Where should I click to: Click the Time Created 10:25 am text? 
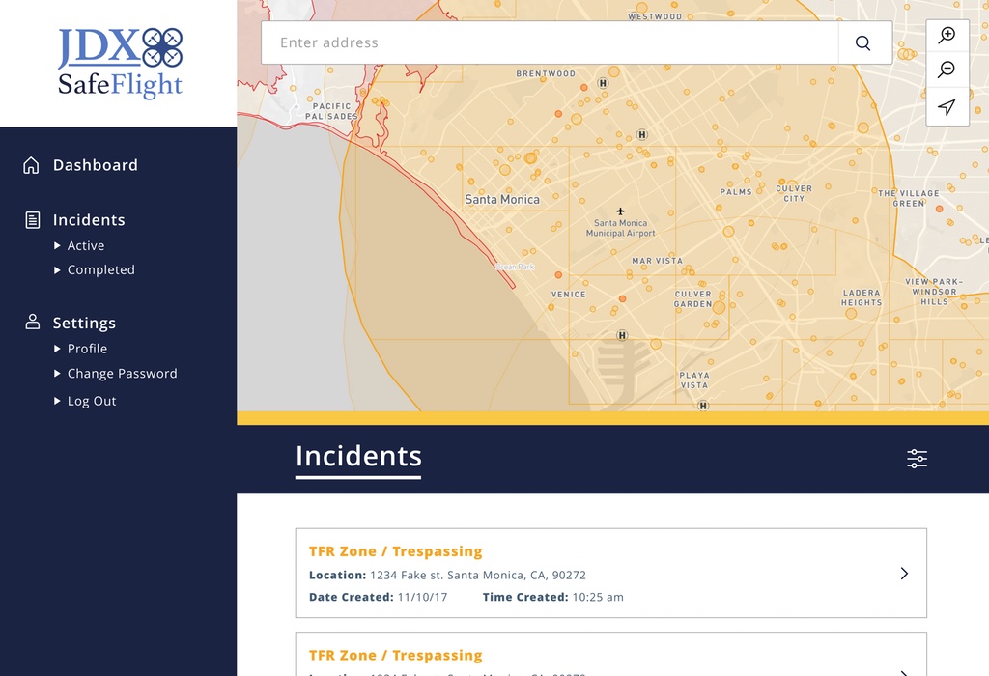click(553, 597)
